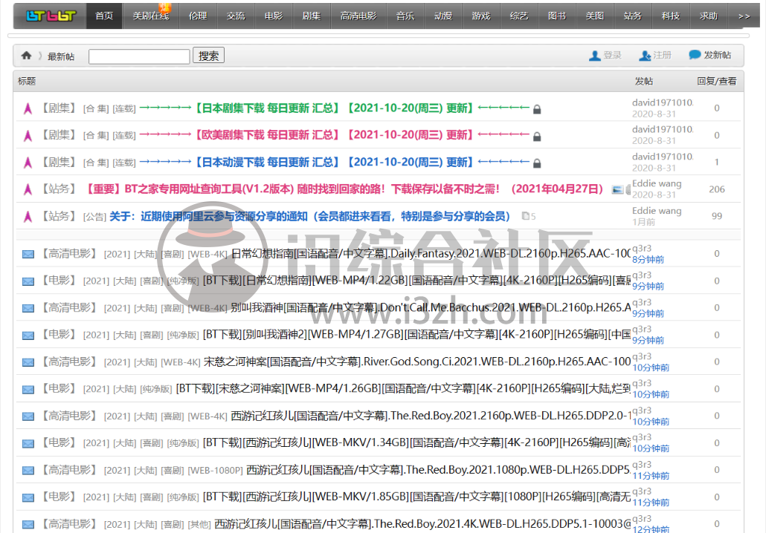The height and width of the screenshot is (533, 766).
Task: Open 欧美剧集下载 每日更新 汇总 thread
Action: 334,135
